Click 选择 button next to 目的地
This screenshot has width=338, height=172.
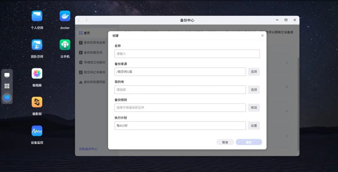point(254,90)
